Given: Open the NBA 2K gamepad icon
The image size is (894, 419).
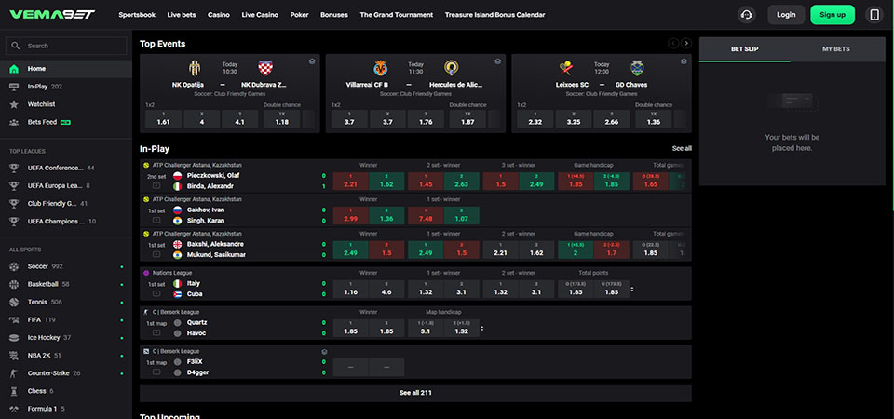Looking at the screenshot, I should pyautogui.click(x=15, y=355).
